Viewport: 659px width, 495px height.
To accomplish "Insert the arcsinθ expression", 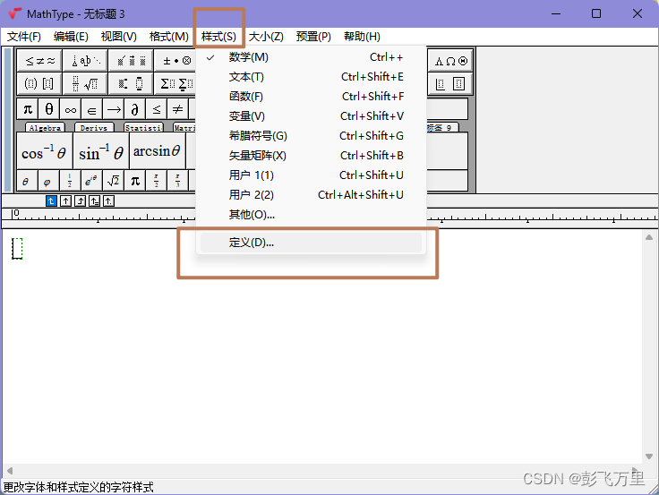I will [x=158, y=151].
